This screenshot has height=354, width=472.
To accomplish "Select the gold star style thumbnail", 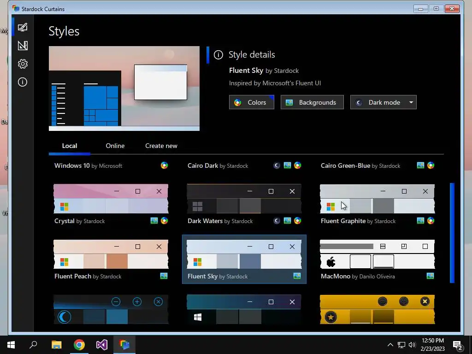I will coord(377,309).
